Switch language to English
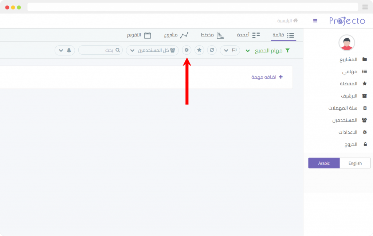This screenshot has height=236, width=373. pyautogui.click(x=355, y=163)
